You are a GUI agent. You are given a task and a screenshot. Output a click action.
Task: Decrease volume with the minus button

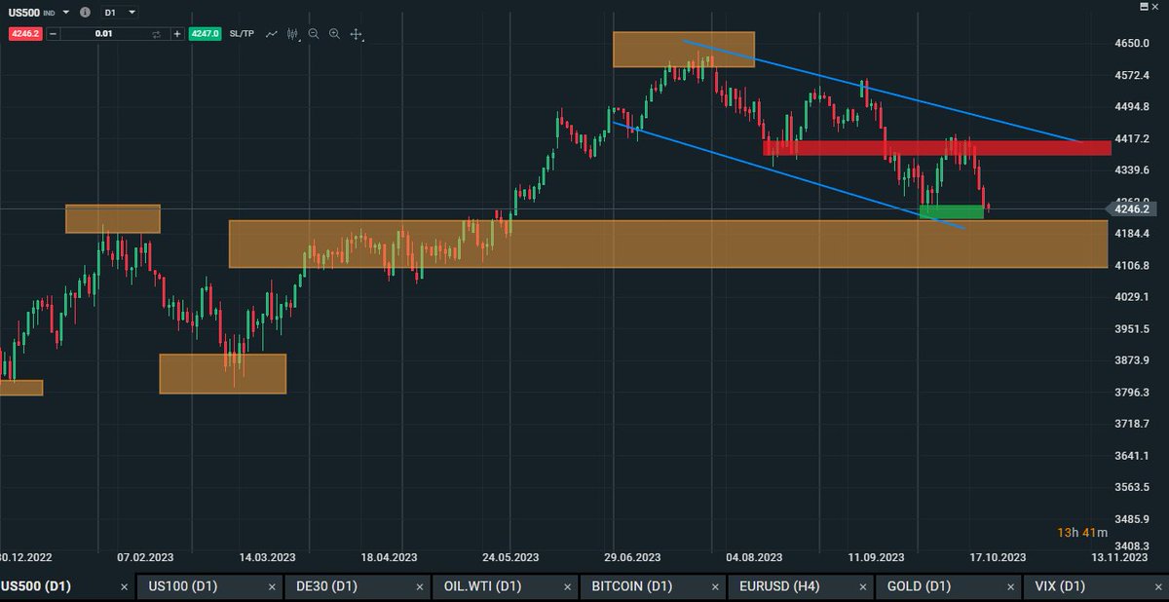(x=53, y=34)
